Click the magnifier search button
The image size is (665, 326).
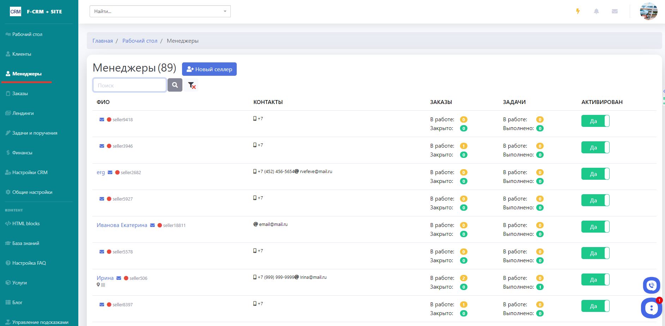175,85
